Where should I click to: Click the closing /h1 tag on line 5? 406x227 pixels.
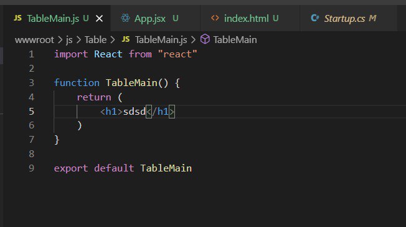click(x=160, y=112)
